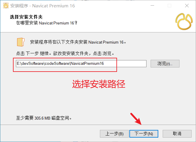The height and width of the screenshot is (142, 196).
Task: Click the 在哪里安装 Navicat Premium 16 subtitle
Action: 47,23
